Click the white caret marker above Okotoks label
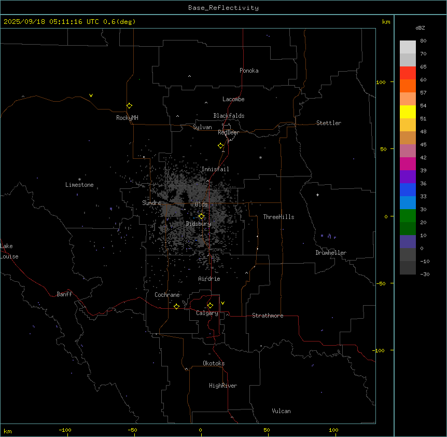The image size is (447, 437). [x=186, y=369]
